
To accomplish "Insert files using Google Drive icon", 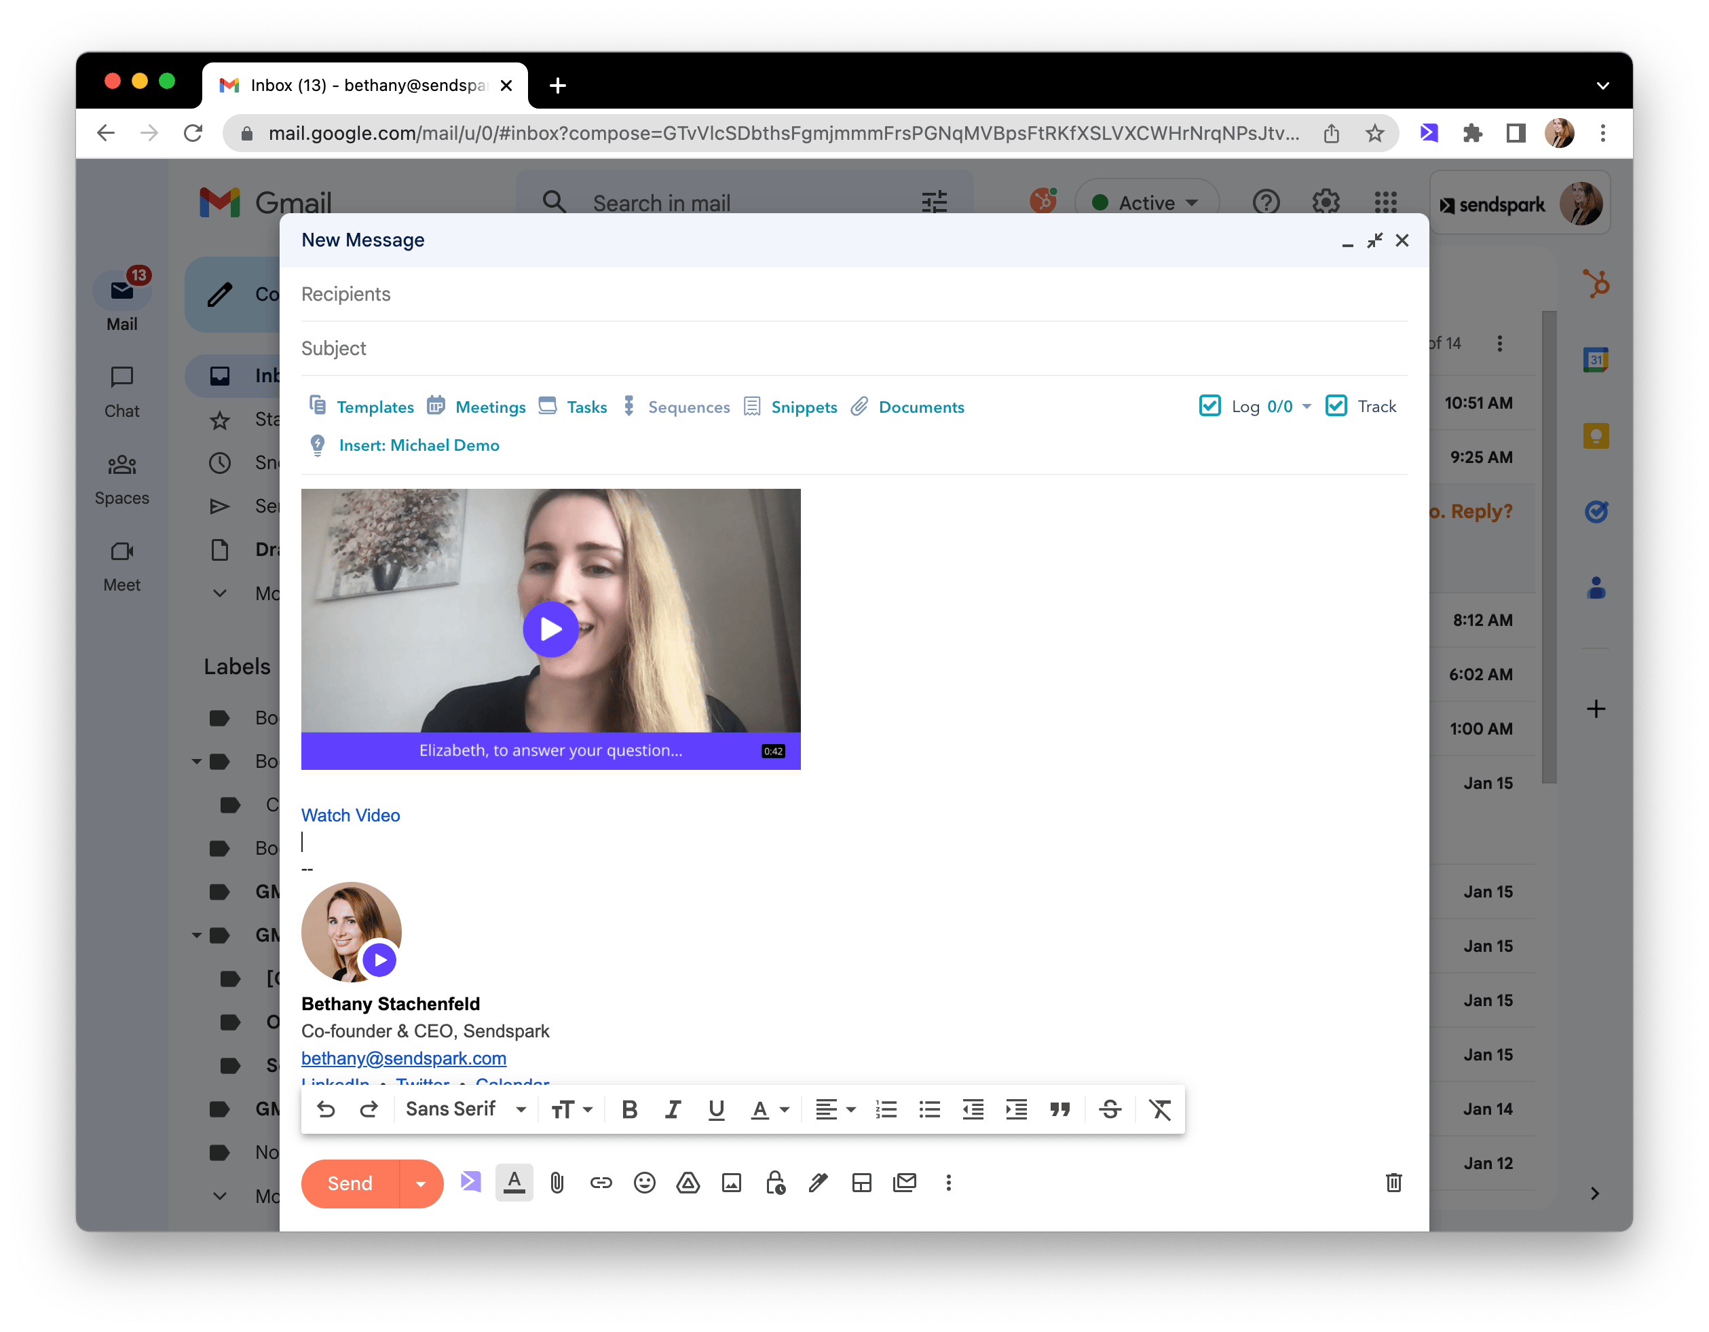I will click(688, 1183).
